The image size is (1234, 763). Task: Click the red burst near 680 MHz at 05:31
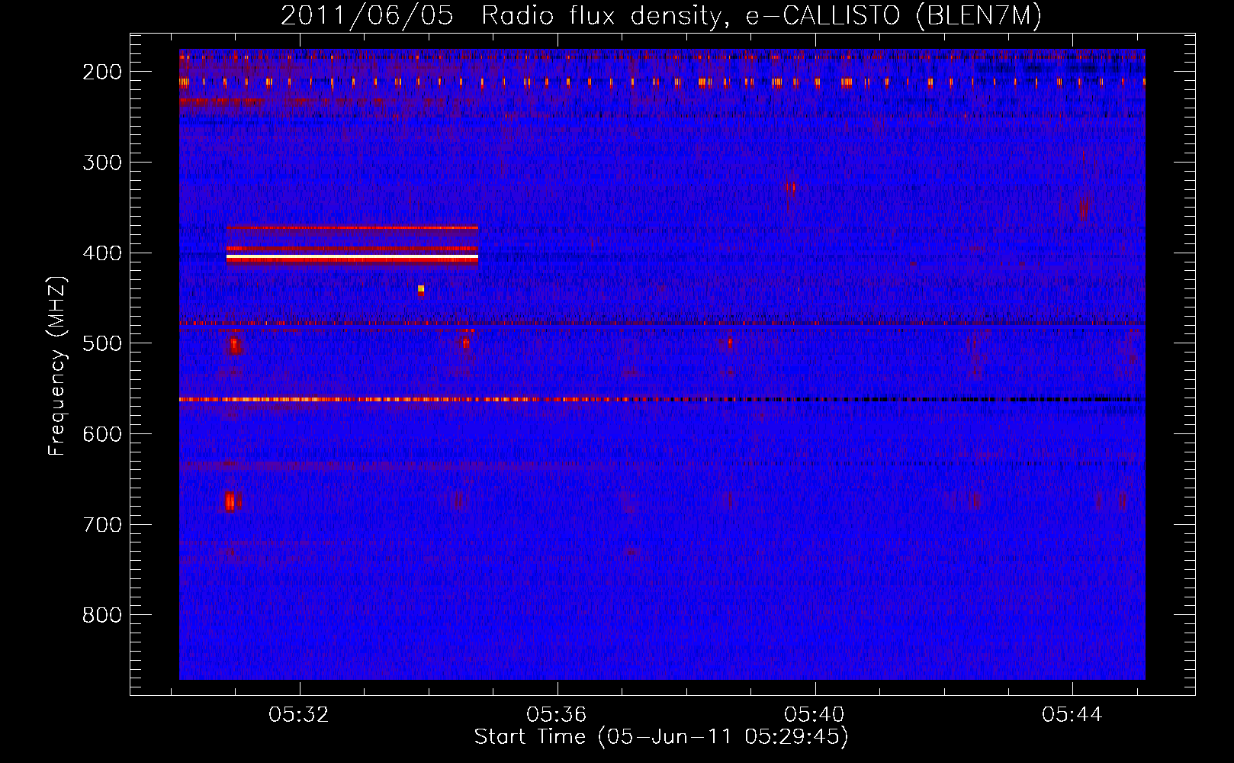tap(231, 501)
